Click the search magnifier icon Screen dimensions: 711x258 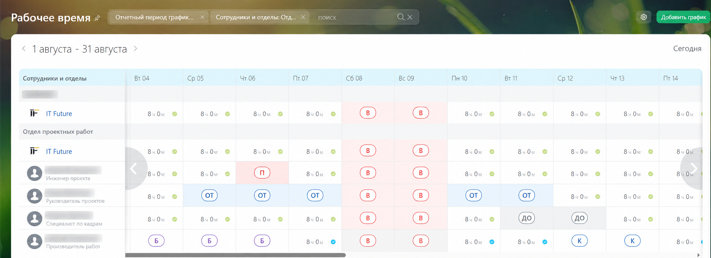[401, 17]
